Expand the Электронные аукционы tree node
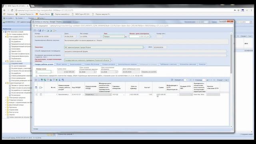Viewport: 256px width, 144px height. pos(6,98)
